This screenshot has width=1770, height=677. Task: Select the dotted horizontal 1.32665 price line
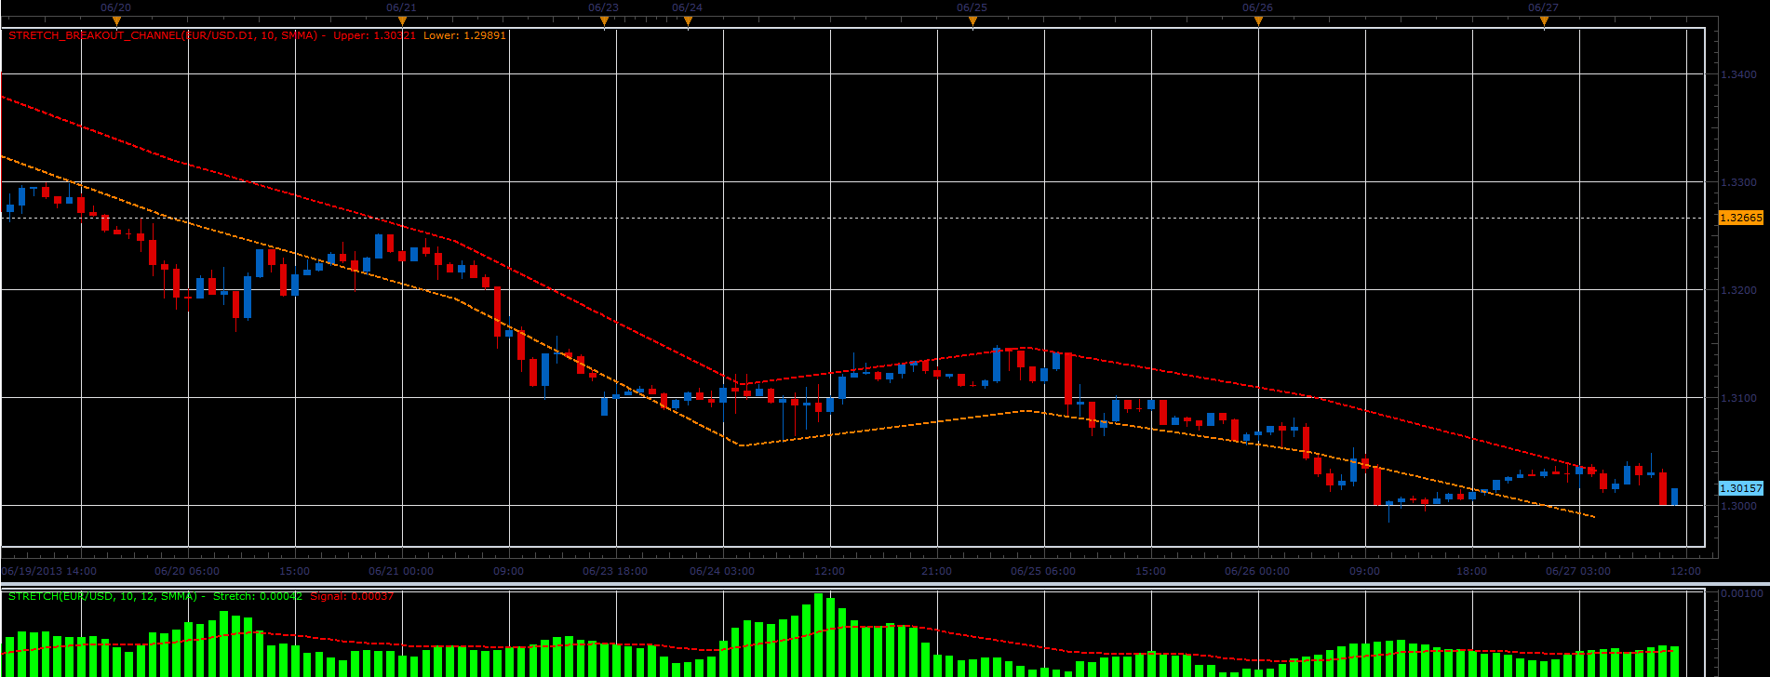pyautogui.click(x=853, y=219)
